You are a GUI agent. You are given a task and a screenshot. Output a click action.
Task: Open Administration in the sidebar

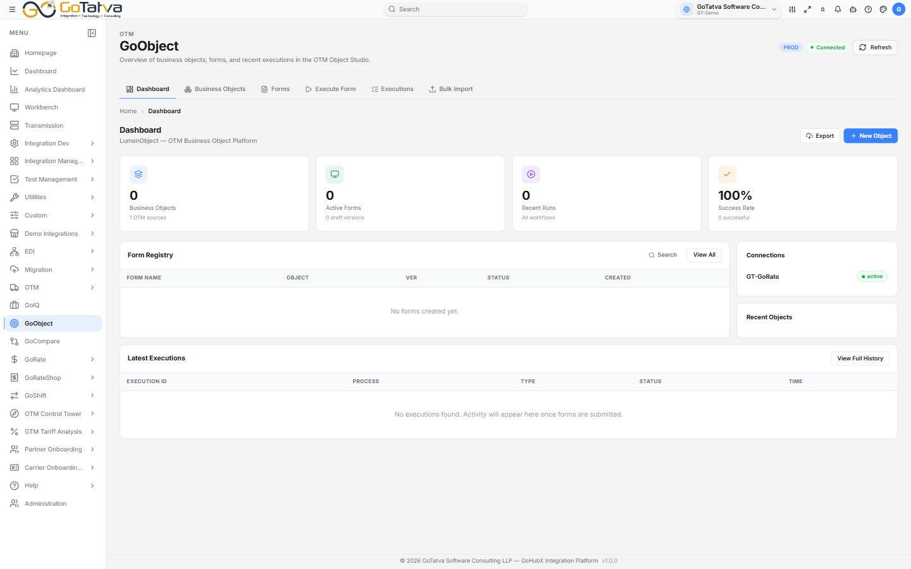point(53,504)
